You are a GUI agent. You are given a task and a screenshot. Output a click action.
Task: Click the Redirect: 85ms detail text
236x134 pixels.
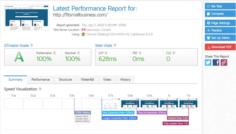(82, 116)
